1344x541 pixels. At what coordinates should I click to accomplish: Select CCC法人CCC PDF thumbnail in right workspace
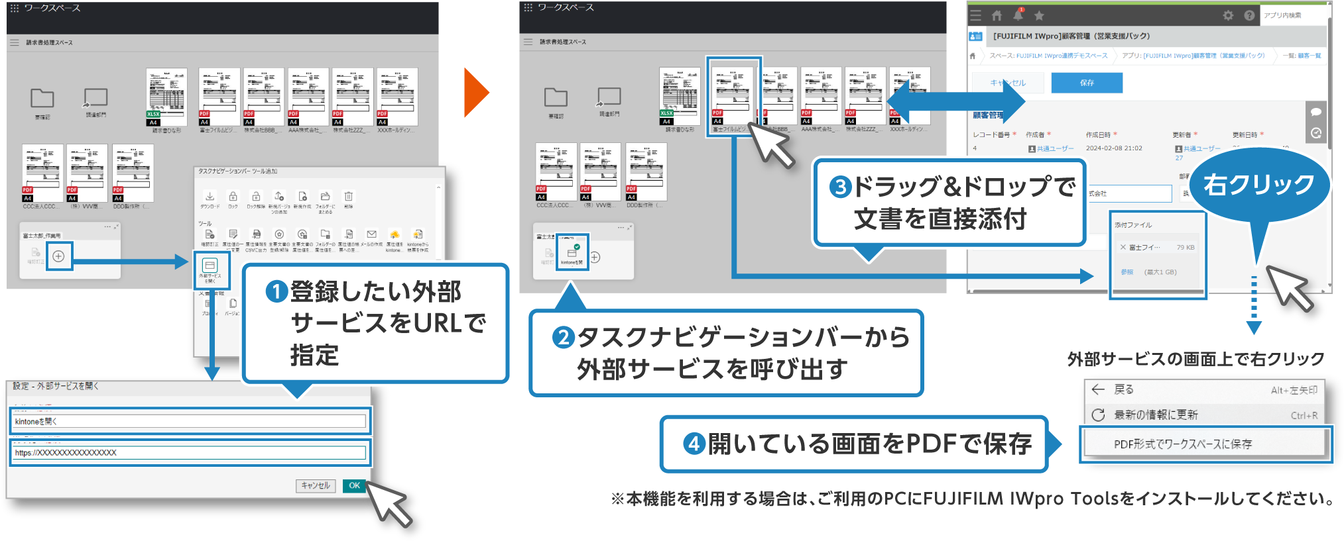556,172
